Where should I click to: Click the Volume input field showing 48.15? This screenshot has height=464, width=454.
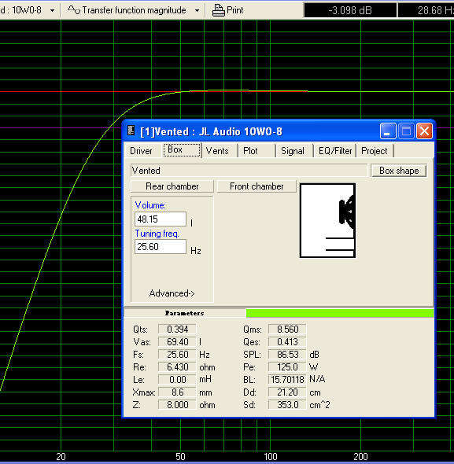(161, 219)
